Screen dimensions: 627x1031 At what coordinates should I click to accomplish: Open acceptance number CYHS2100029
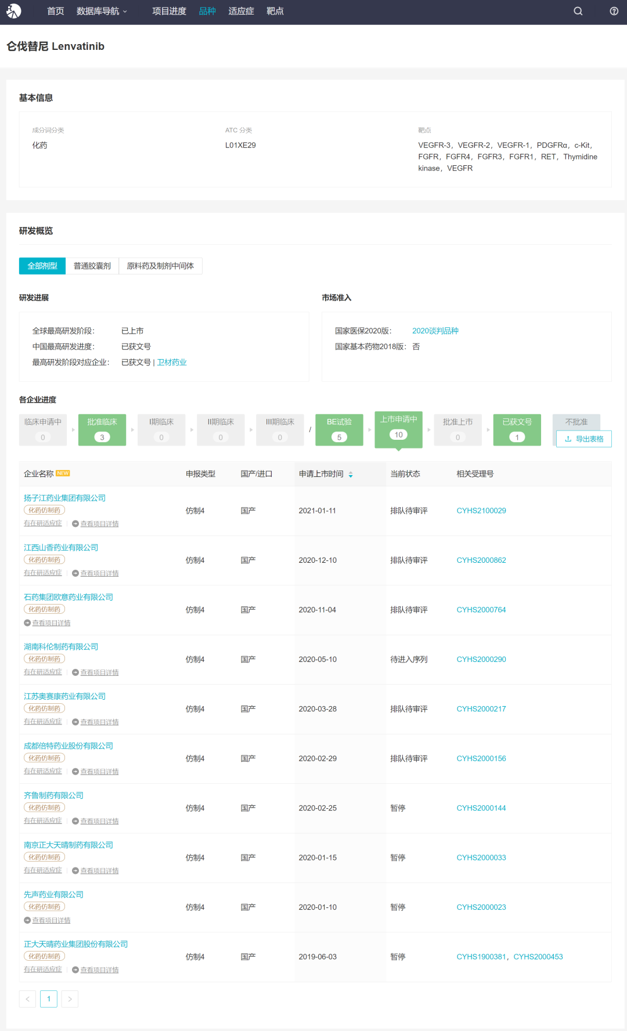[x=481, y=511]
